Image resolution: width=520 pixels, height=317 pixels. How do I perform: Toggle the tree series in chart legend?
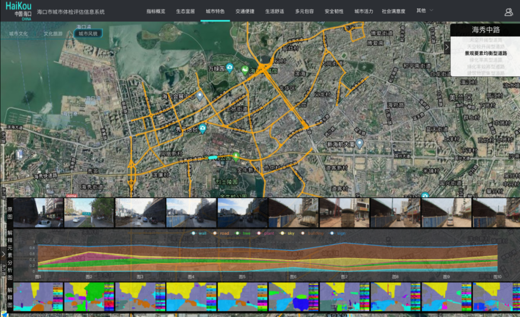click(243, 233)
